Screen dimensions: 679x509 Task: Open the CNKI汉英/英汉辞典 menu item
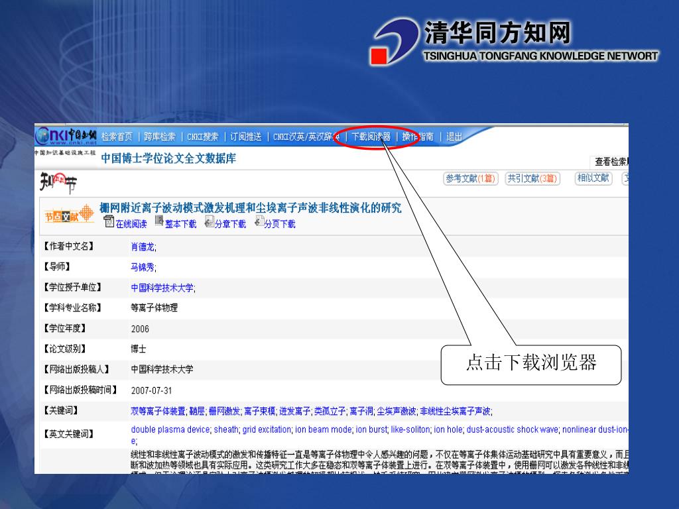pos(306,137)
